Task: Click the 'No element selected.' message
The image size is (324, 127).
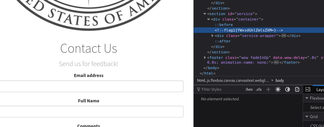Action: [220, 99]
